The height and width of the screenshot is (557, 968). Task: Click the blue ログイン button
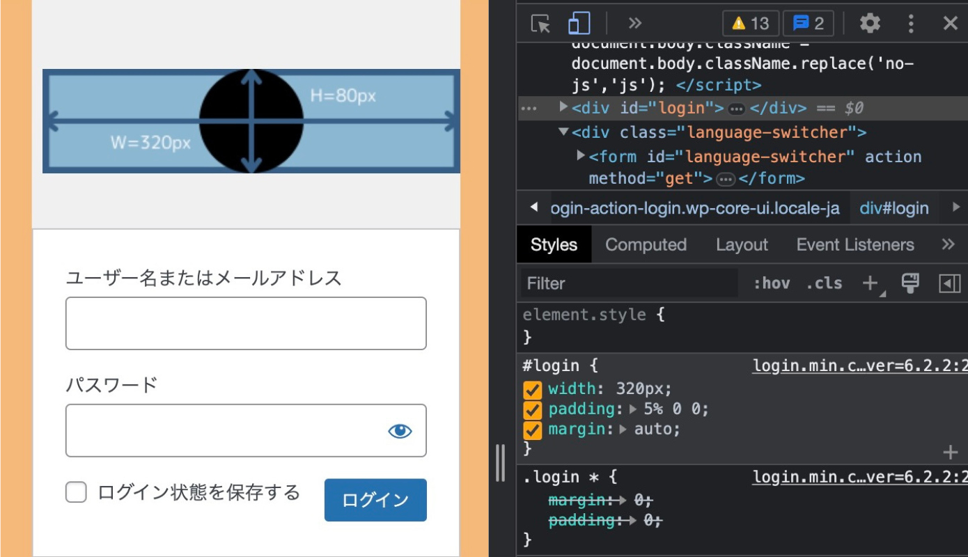pyautogui.click(x=375, y=500)
